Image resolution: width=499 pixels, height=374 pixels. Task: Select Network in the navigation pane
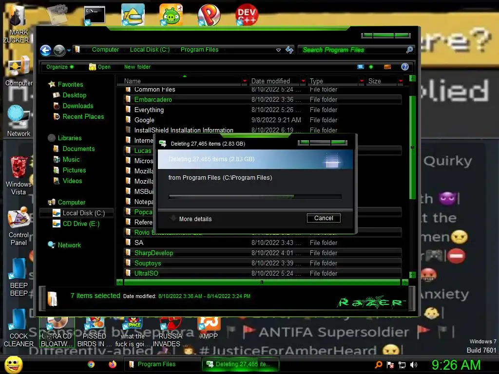point(69,245)
